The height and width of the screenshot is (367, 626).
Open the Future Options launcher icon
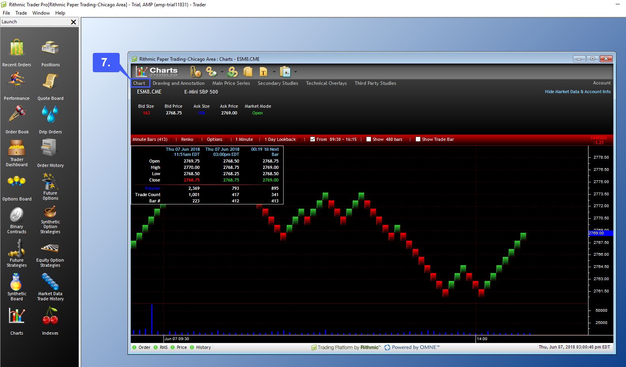(50, 181)
